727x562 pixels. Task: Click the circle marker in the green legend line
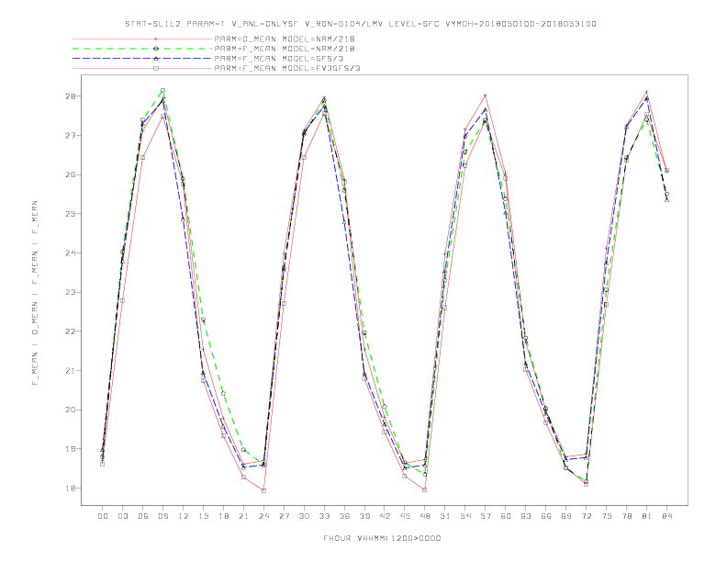coord(156,49)
